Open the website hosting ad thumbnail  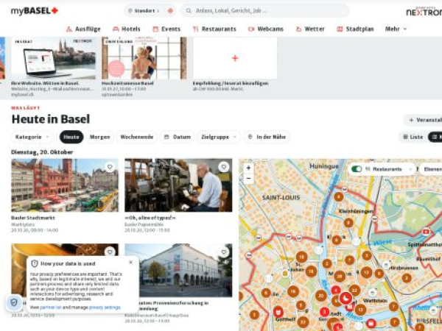click(x=54, y=58)
